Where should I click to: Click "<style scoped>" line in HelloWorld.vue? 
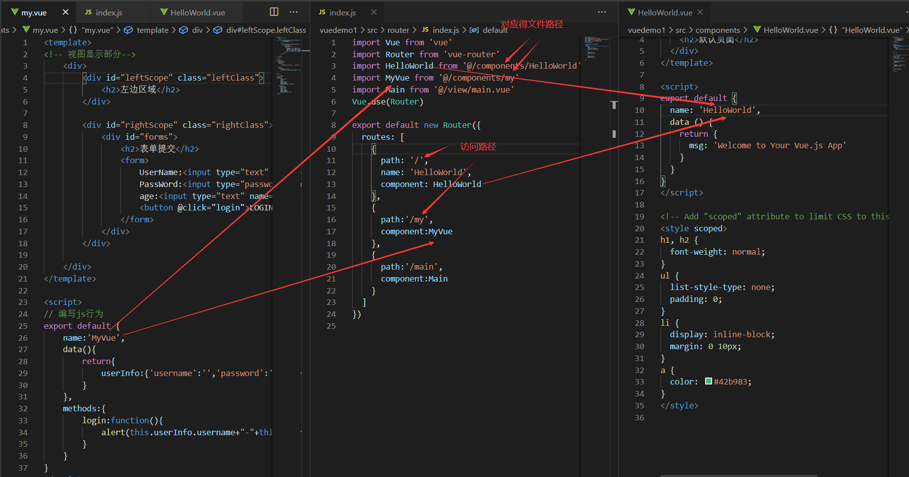pos(694,228)
